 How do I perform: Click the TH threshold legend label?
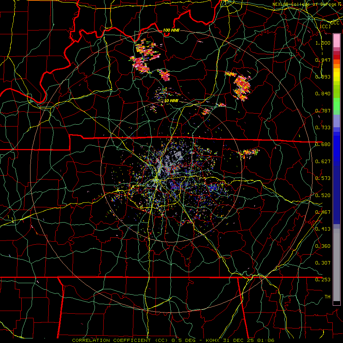pos(327,297)
